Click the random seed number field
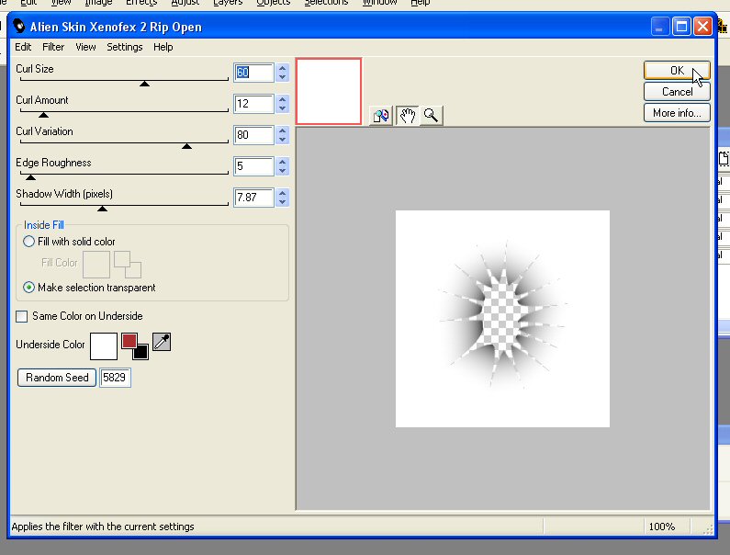Image resolution: width=730 pixels, height=555 pixels. click(x=115, y=378)
